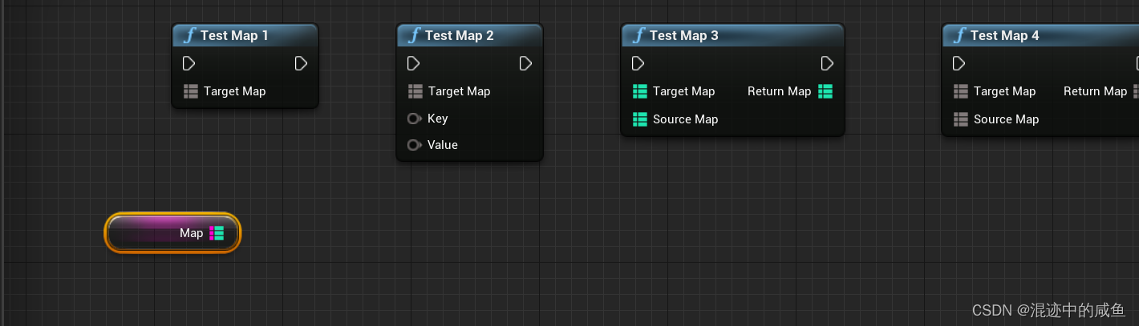
Task: Click the Source Map label in Test Map 3
Action: 686,119
